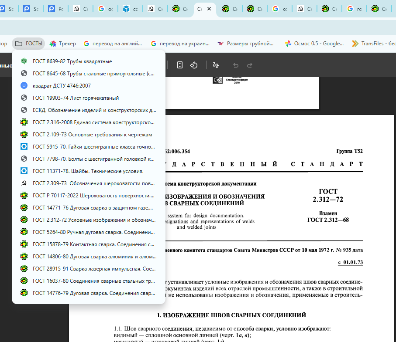Switch to the tab labeled 'Рс'
This screenshot has width=396, height=342.
click(x=56, y=9)
